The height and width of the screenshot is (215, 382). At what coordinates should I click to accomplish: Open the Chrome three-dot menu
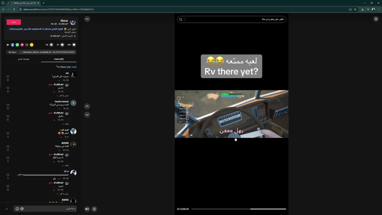378,9
